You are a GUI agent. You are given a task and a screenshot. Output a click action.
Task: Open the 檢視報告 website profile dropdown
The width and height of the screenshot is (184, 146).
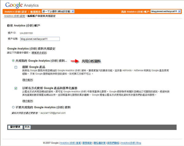(58, 11)
